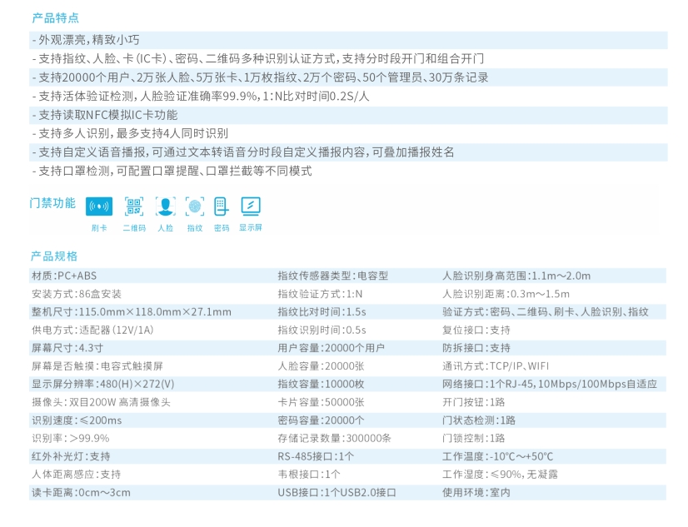Viewport: 688px width, 527px height.
Task: Select the 刷卡 (card swipe) icon
Action: (98, 206)
